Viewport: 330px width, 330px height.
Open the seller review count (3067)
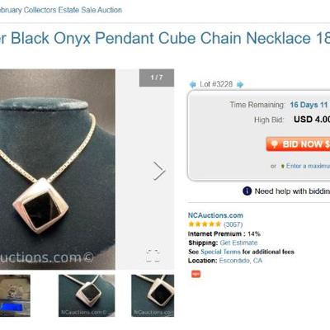tap(233, 224)
